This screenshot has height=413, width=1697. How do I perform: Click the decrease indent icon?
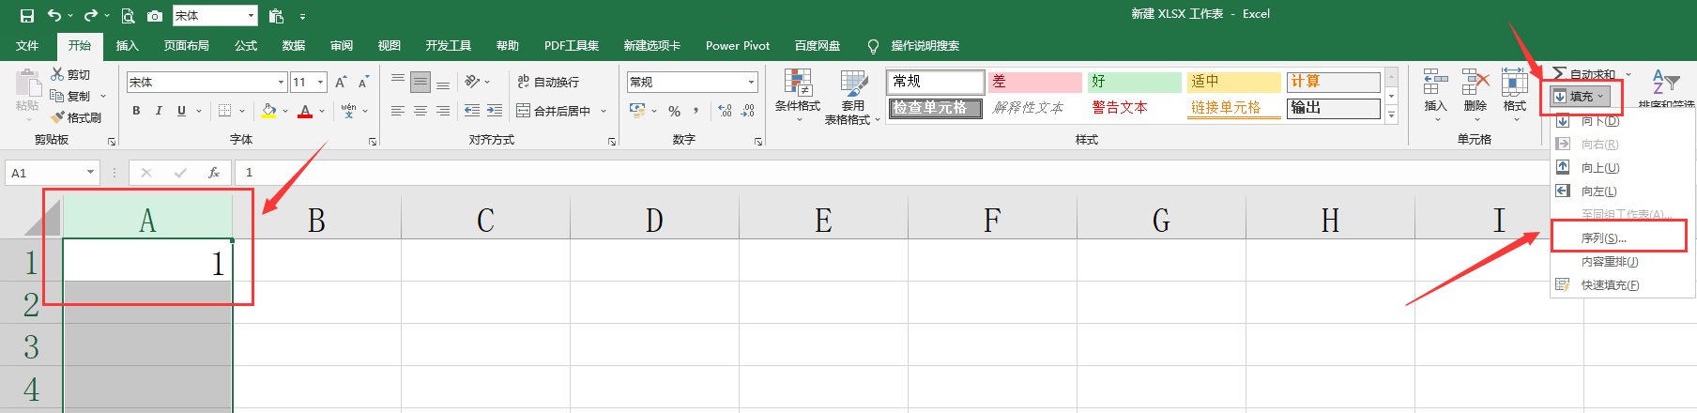pos(472,111)
